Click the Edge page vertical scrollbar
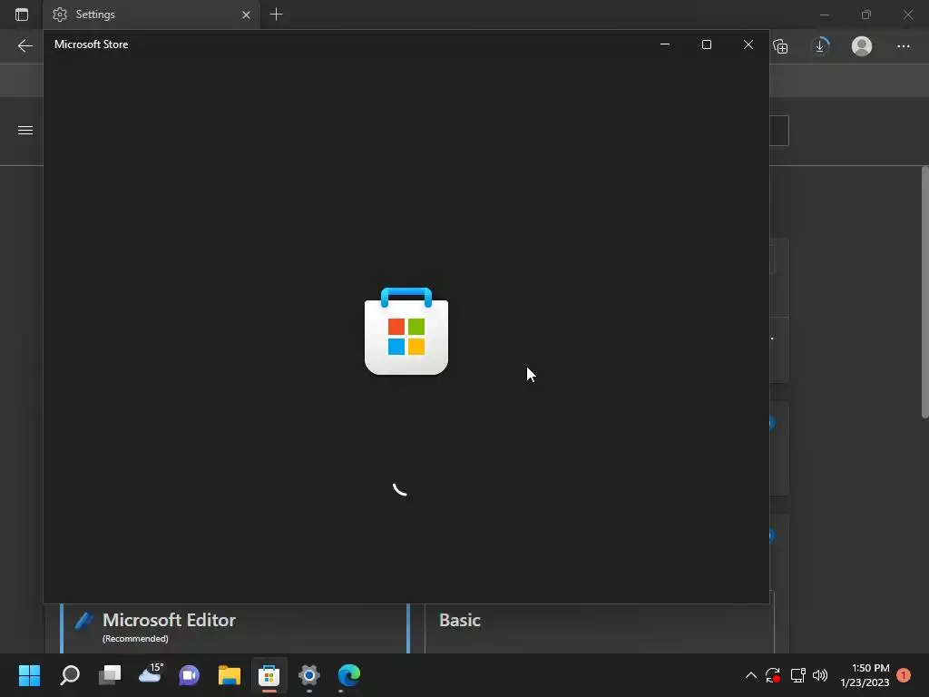Screen dimensions: 929x697 tap(924, 293)
